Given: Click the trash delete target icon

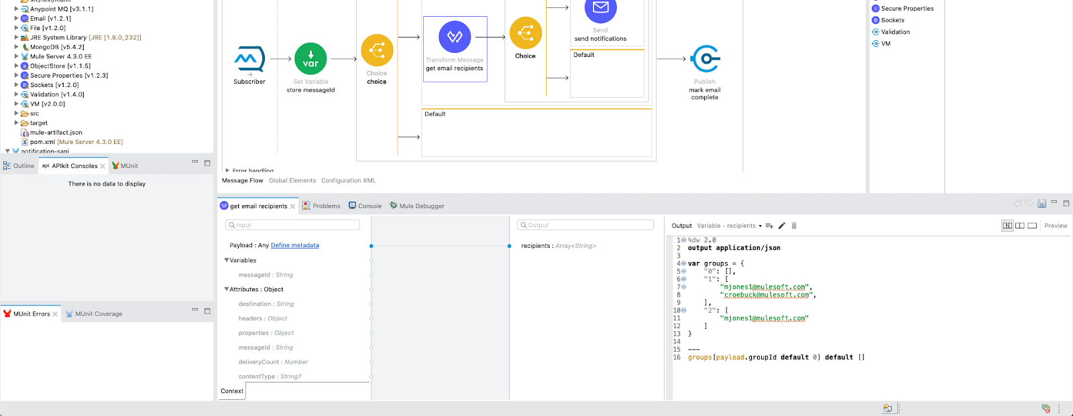Looking at the screenshot, I should 794,226.
